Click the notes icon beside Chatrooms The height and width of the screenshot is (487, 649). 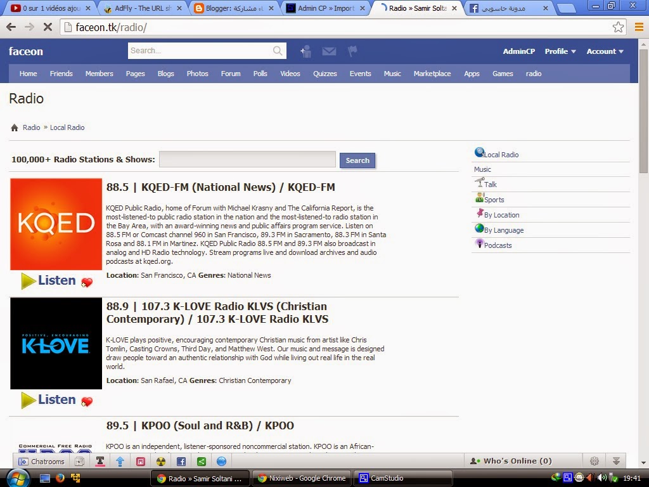click(x=79, y=462)
